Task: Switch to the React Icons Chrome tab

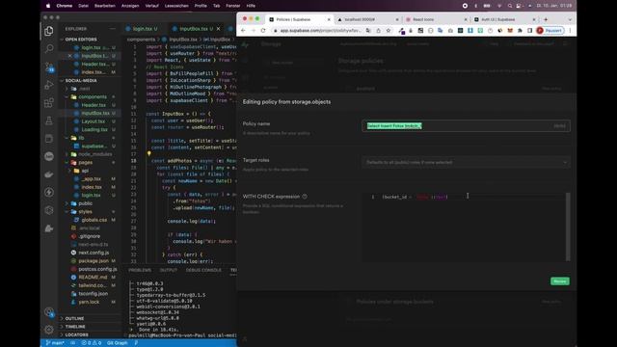Action: point(437,19)
